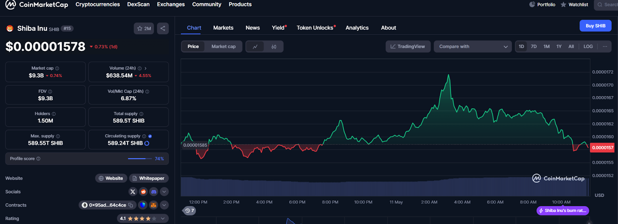
Task: Open the Reddit social link
Action: click(143, 192)
